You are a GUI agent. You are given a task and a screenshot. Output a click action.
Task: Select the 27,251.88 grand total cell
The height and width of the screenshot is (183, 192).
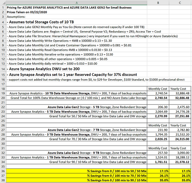click(180, 116)
